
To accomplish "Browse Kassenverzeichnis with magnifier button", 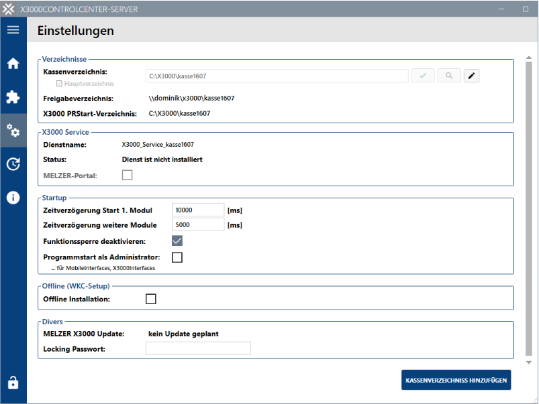I will pos(449,76).
